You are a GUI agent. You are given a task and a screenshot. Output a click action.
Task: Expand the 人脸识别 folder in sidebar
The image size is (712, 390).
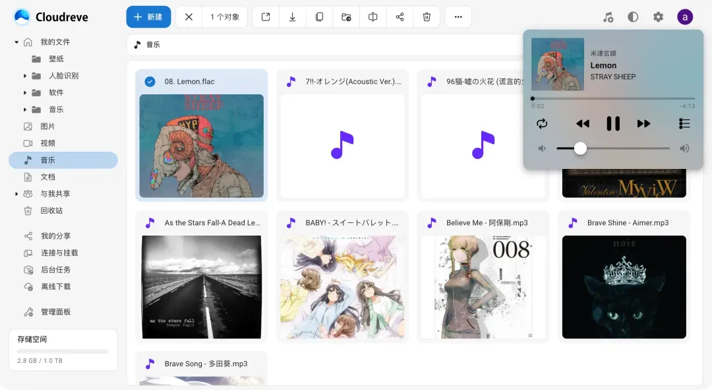tap(25, 76)
